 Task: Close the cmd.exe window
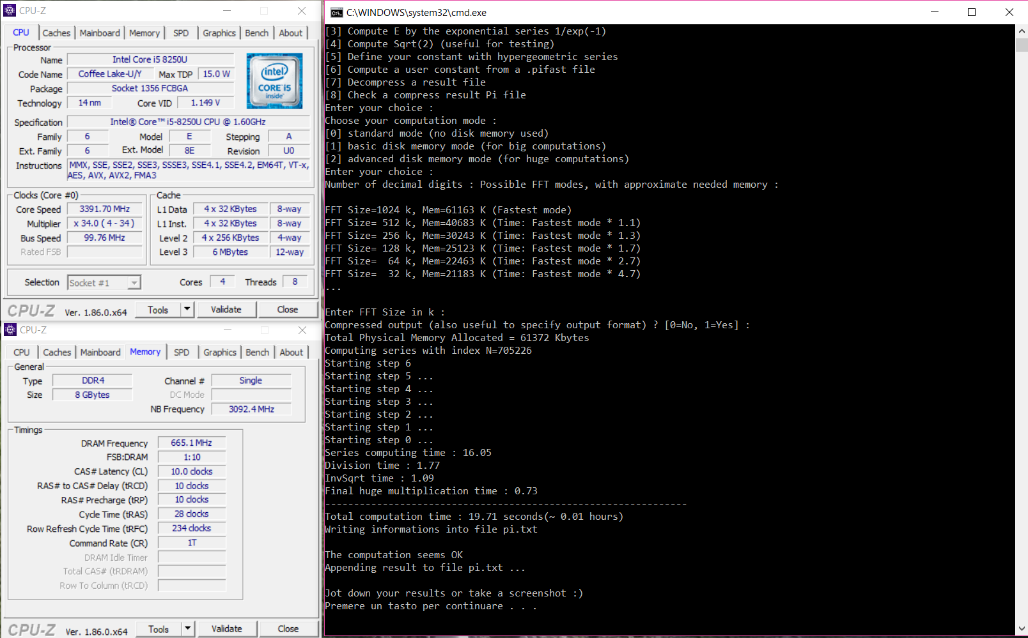(1009, 12)
